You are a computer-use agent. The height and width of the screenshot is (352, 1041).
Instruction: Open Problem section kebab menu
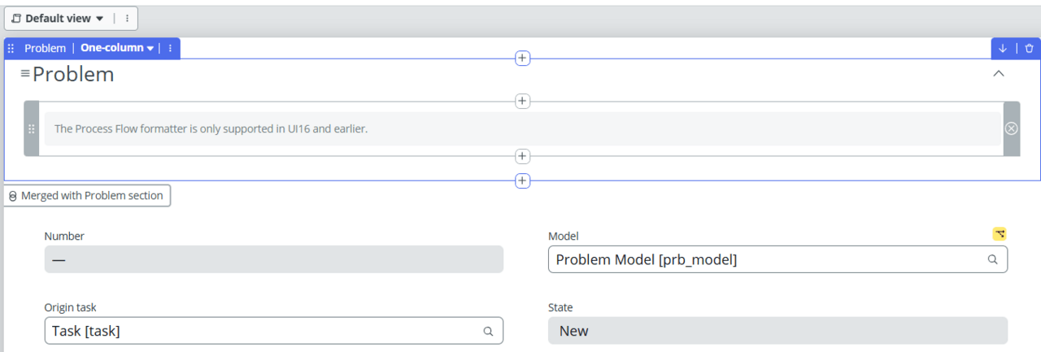pyautogui.click(x=170, y=48)
